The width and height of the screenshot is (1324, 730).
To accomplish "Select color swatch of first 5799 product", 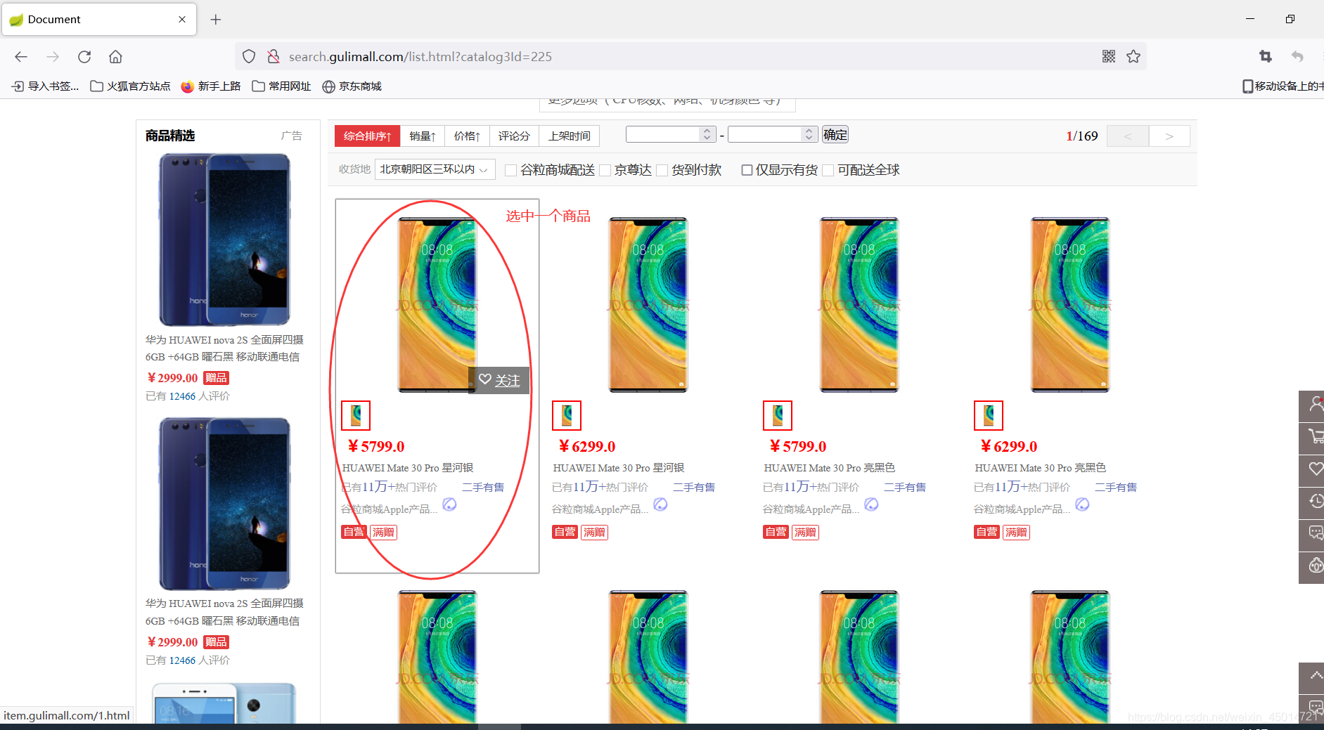I will 356,416.
